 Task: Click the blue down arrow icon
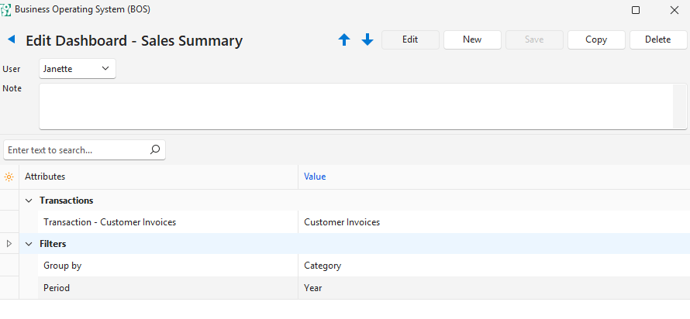367,40
